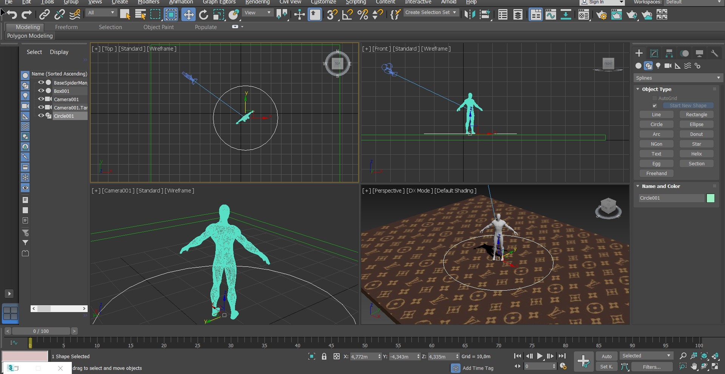Select the Lights category icon

[x=658, y=66]
